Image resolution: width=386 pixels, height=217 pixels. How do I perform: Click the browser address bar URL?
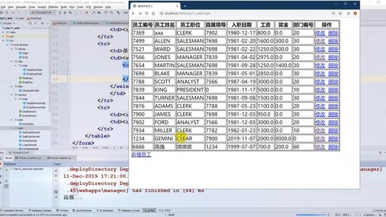188,13
